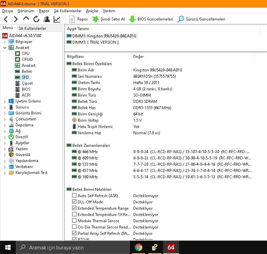This screenshot has height=254, width=267.
Task: Select the Birim Voltajı row
Action: tap(160, 120)
